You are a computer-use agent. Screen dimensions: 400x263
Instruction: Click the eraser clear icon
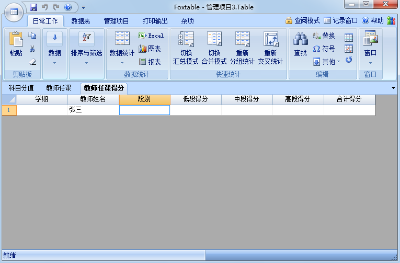(32, 62)
